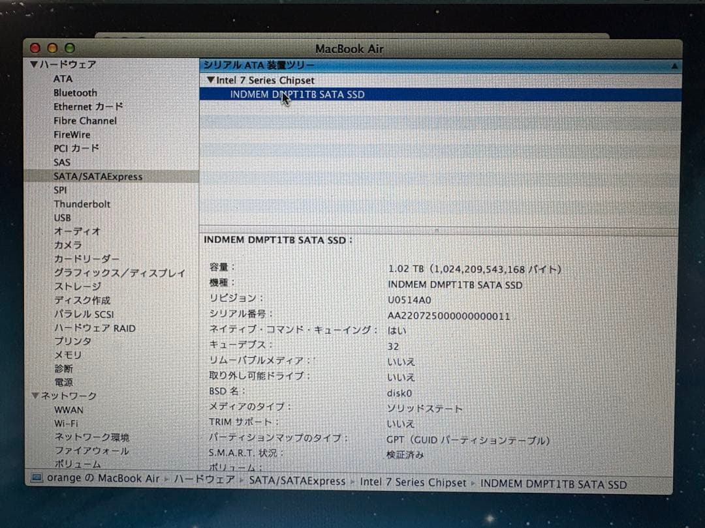Open カードリーダー sidebar entry
Image resolution: width=705 pixels, height=528 pixels.
click(87, 259)
